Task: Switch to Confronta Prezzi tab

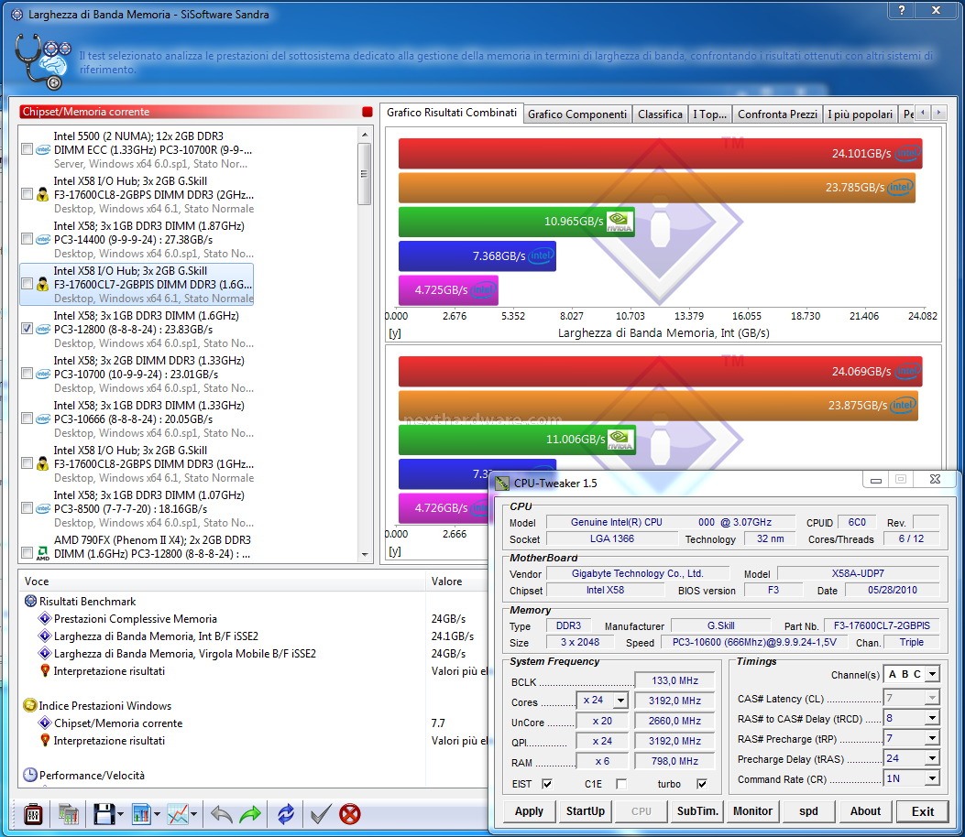Action: point(777,114)
